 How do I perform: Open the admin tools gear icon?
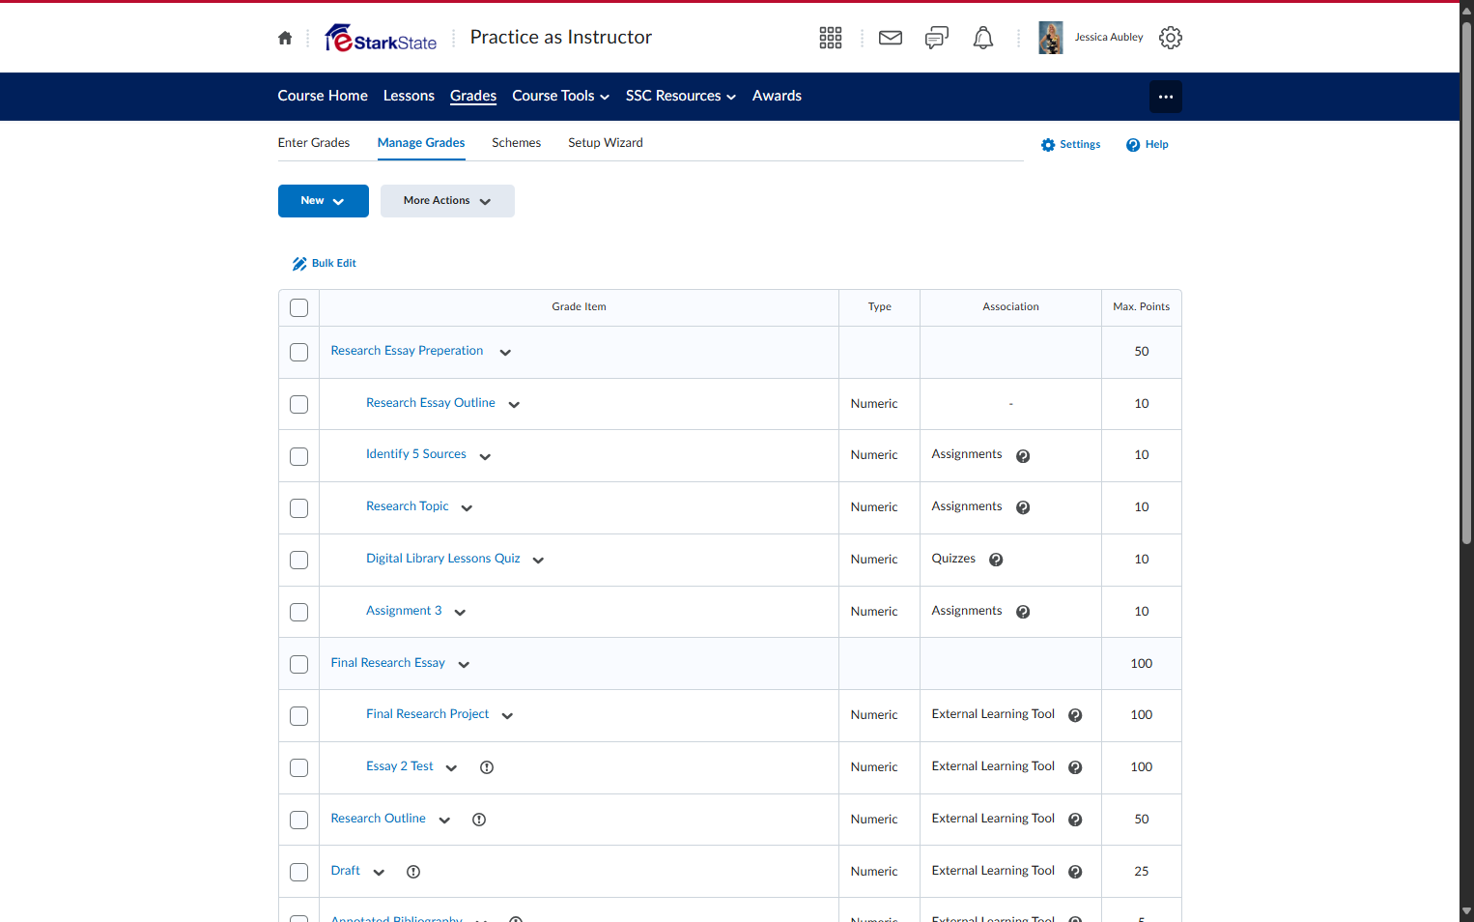pos(1171,38)
